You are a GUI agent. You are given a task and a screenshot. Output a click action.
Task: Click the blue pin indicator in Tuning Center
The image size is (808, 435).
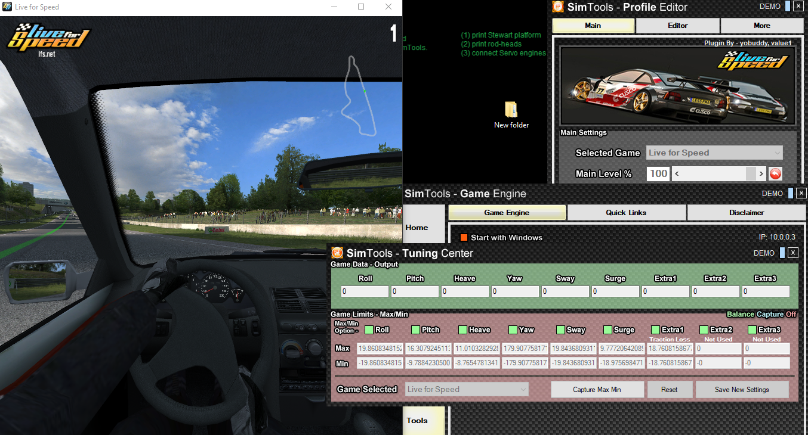[x=782, y=253]
